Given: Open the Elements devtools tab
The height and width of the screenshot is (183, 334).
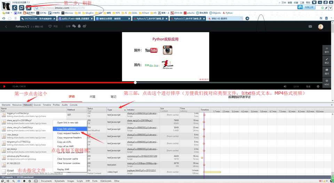Looking at the screenshot, I should [6, 105].
